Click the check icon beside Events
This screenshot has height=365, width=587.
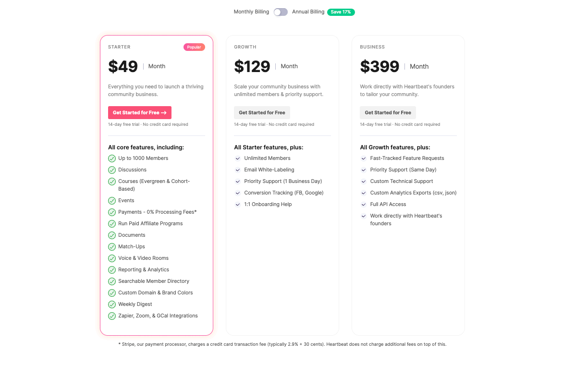[x=112, y=201]
